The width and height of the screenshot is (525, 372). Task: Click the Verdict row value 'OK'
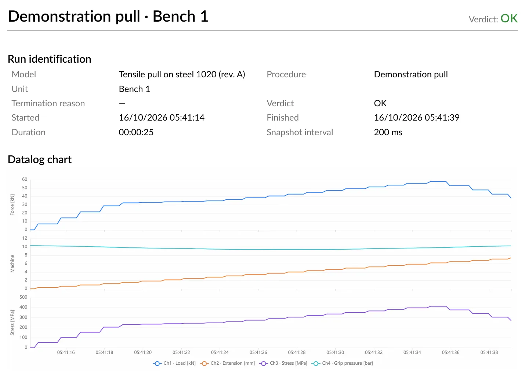[380, 103]
